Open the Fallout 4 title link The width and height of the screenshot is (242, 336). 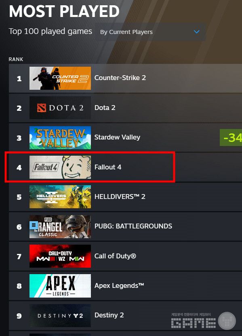108,167
